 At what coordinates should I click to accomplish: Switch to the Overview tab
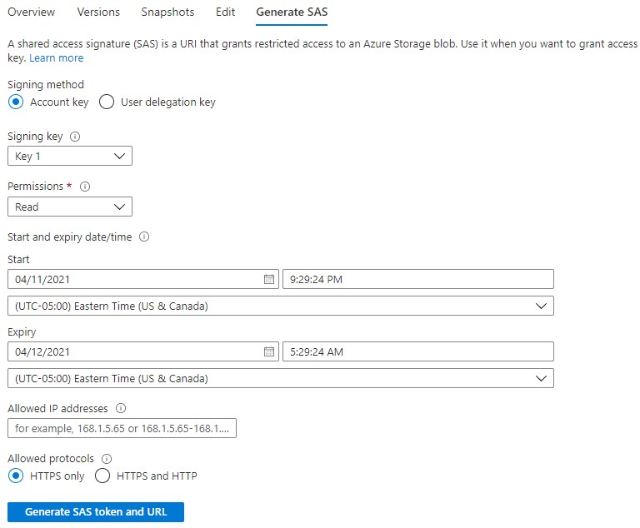pos(31,12)
